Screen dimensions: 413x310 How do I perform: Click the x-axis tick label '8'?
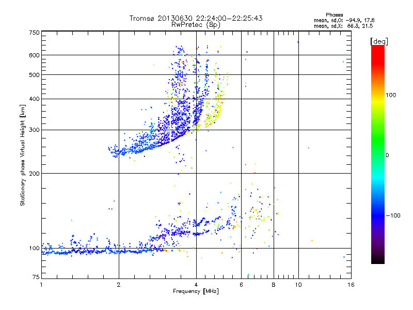click(x=274, y=285)
